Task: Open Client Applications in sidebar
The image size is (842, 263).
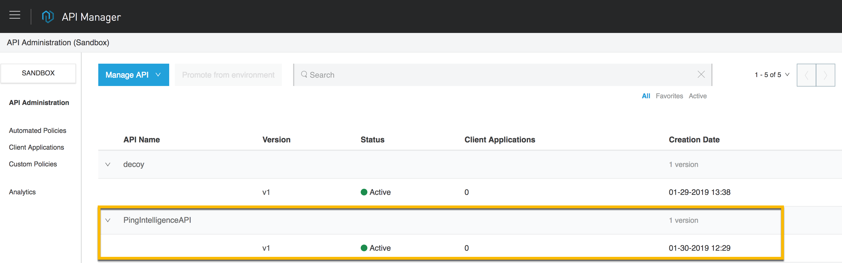Action: pyautogui.click(x=36, y=147)
